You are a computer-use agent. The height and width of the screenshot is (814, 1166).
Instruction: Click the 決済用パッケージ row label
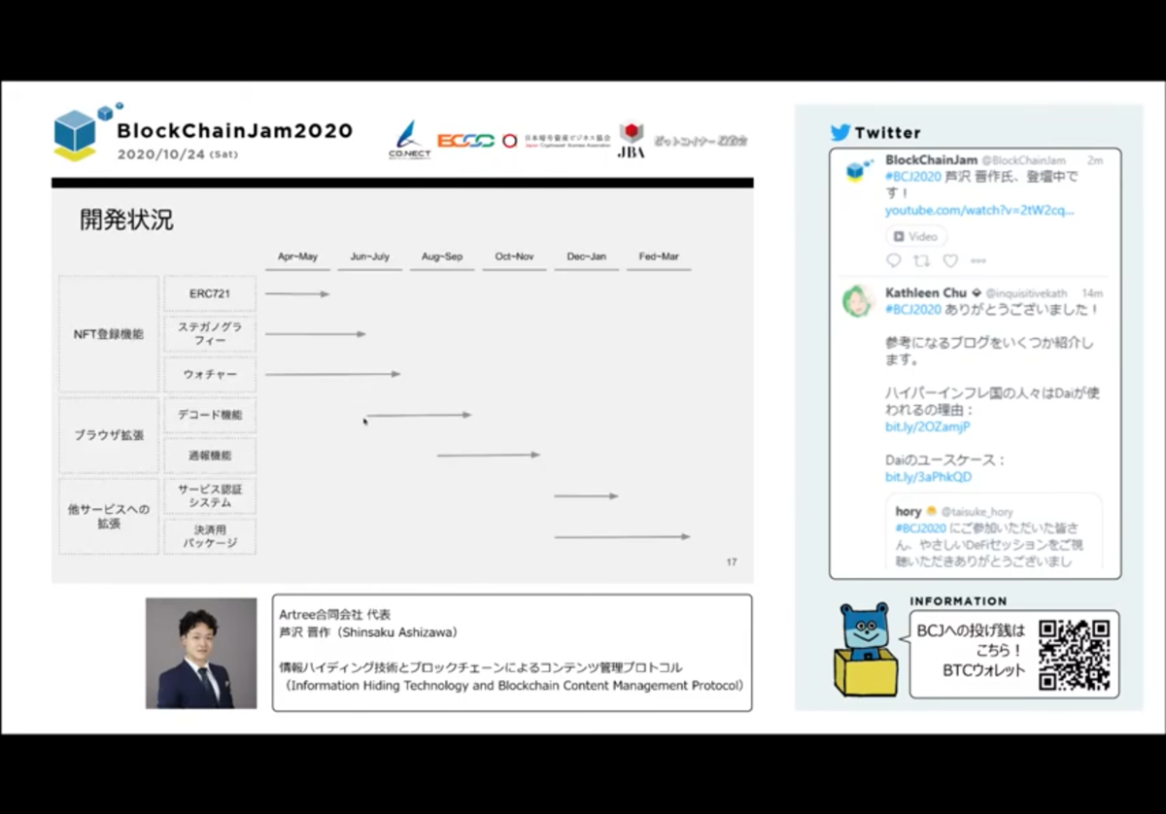pyautogui.click(x=210, y=536)
